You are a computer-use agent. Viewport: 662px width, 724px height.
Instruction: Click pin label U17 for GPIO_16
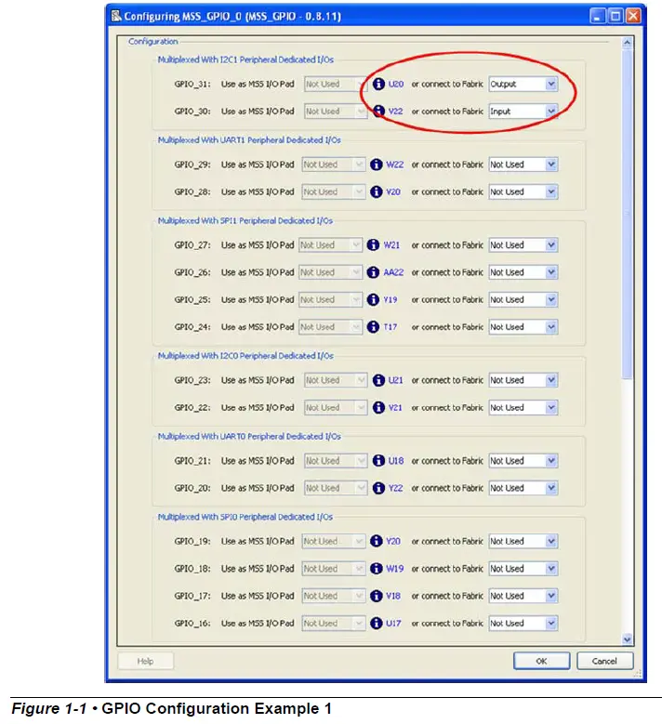coord(393,624)
